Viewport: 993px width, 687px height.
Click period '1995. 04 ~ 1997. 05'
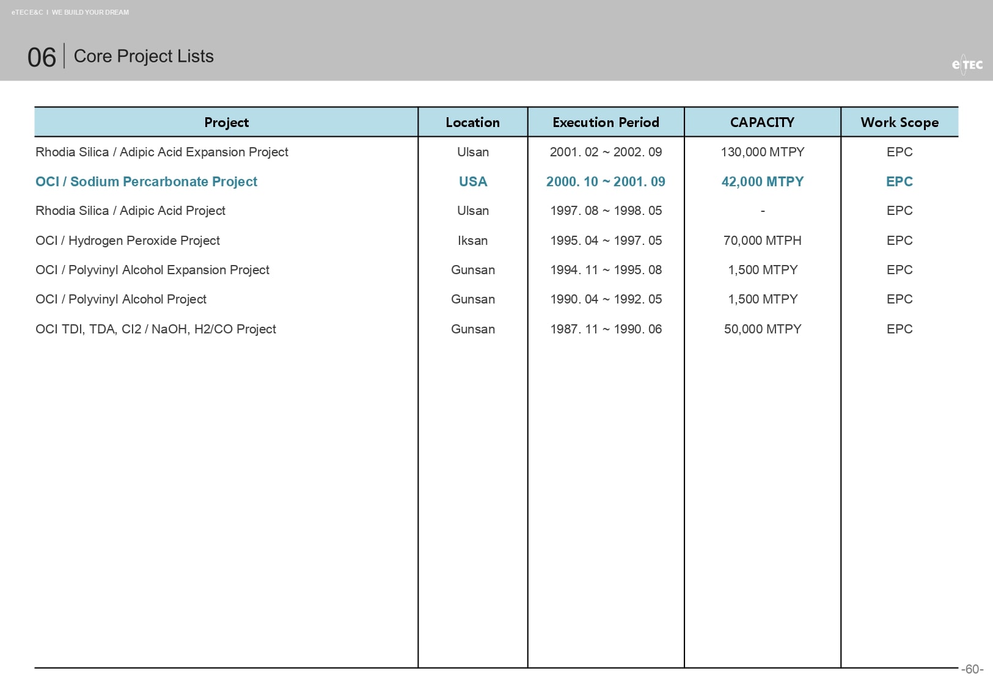[606, 241]
